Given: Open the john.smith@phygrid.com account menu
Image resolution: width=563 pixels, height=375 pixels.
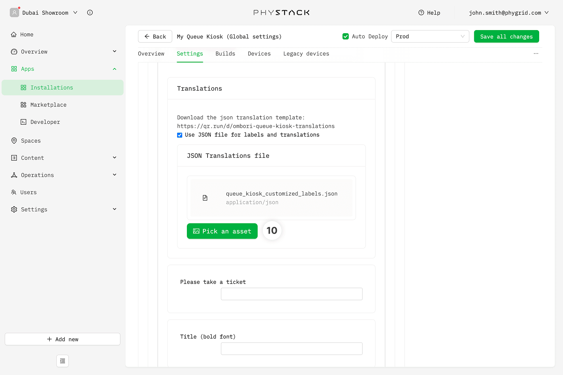Looking at the screenshot, I should coord(508,12).
